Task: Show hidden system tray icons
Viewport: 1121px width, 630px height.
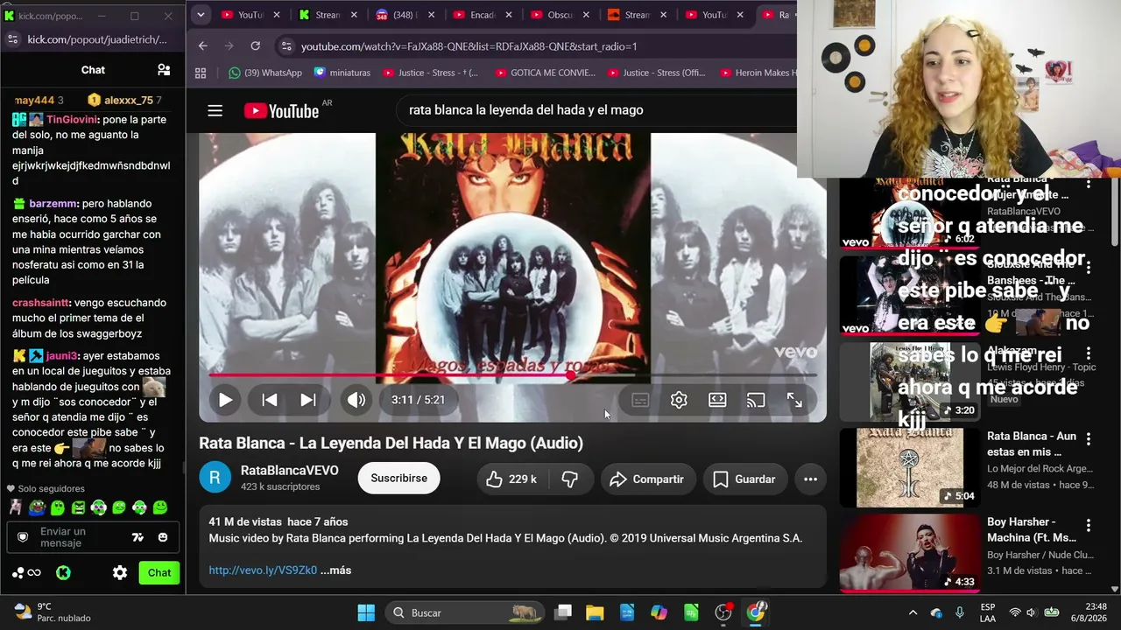Action: (x=913, y=612)
